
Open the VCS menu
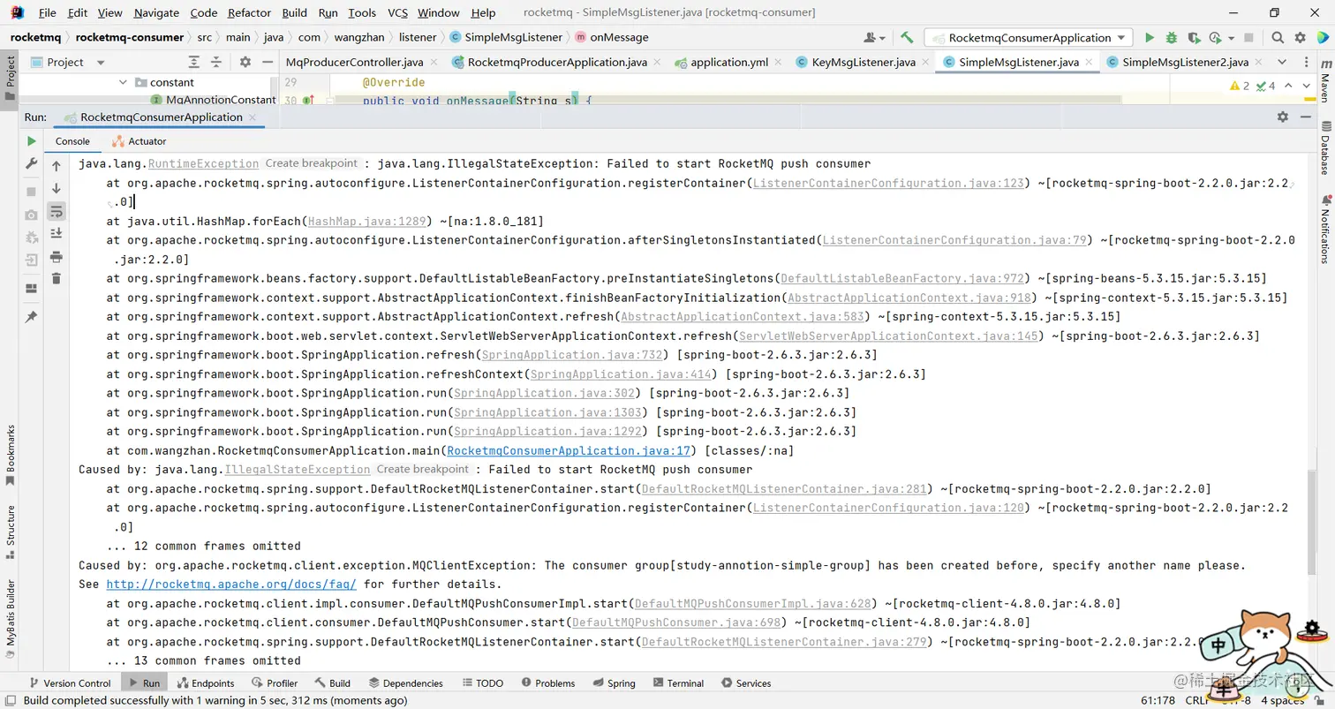[397, 12]
